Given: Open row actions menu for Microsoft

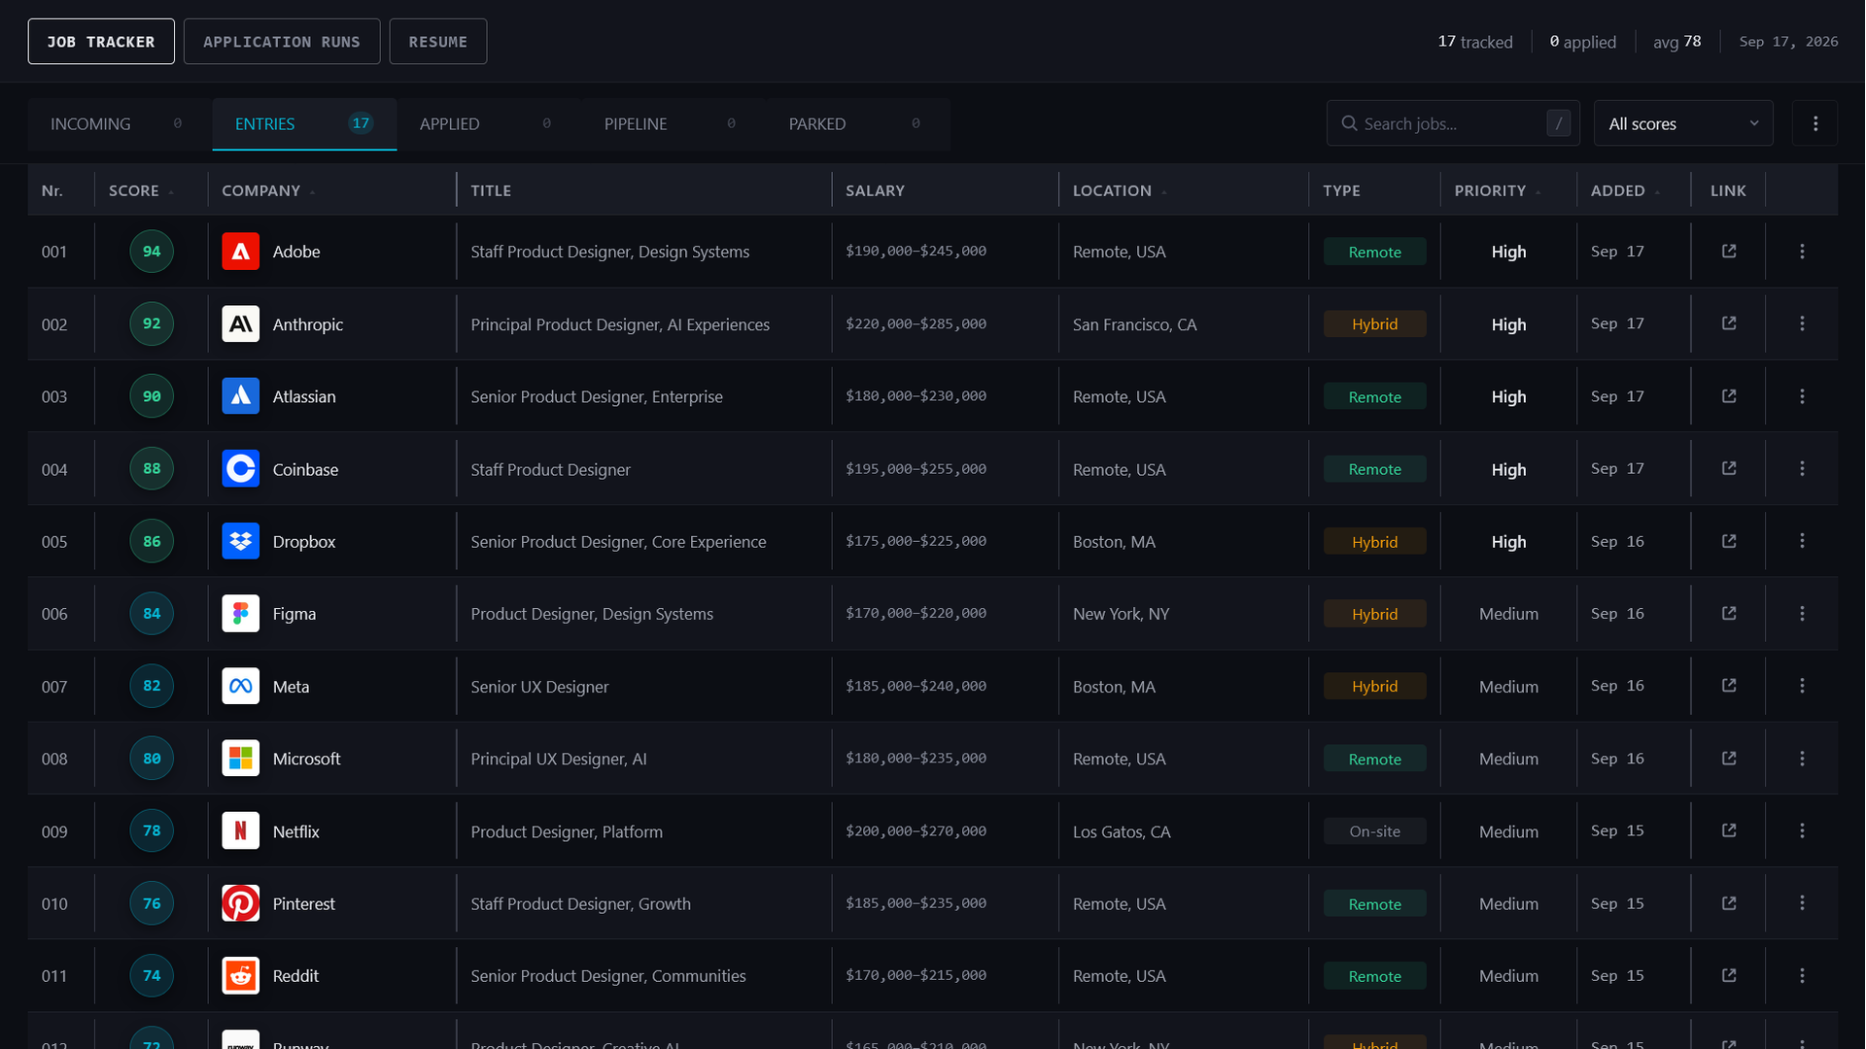Looking at the screenshot, I should (1802, 759).
